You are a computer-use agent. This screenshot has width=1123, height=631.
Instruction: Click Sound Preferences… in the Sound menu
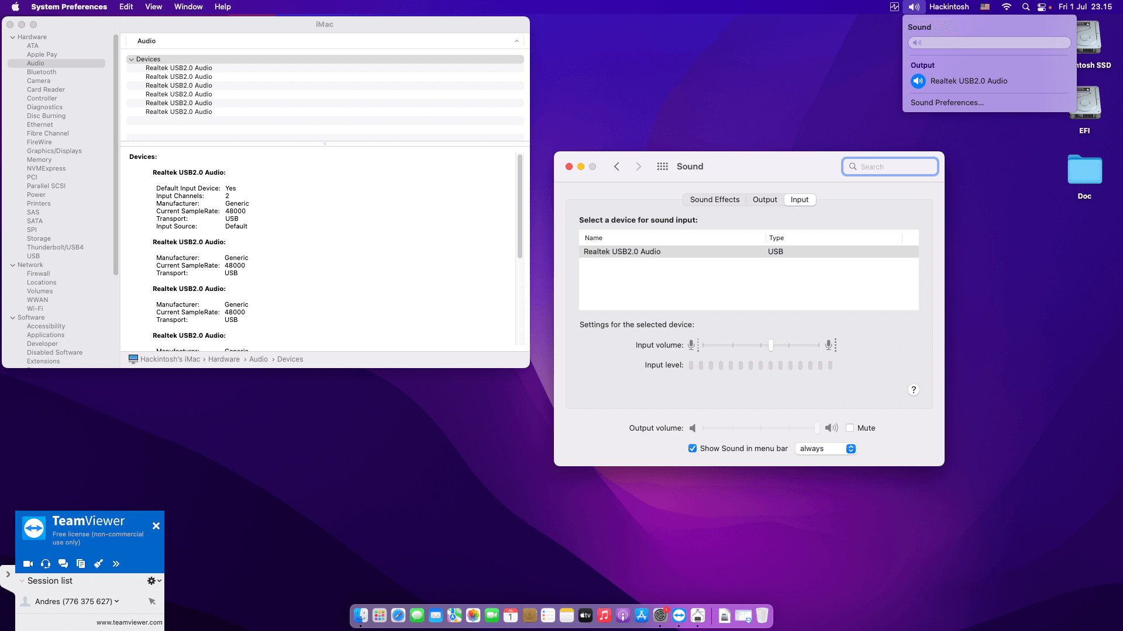pos(947,102)
